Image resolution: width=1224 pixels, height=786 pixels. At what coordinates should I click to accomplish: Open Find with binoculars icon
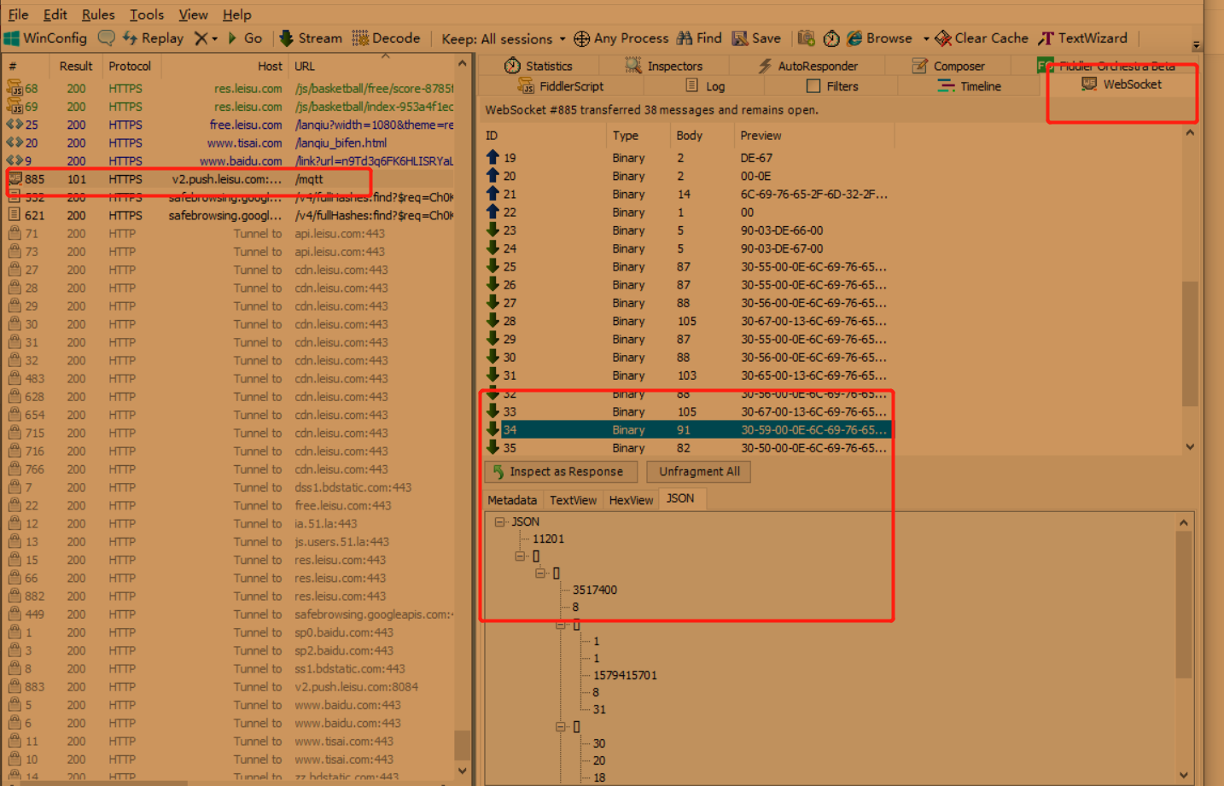[699, 38]
